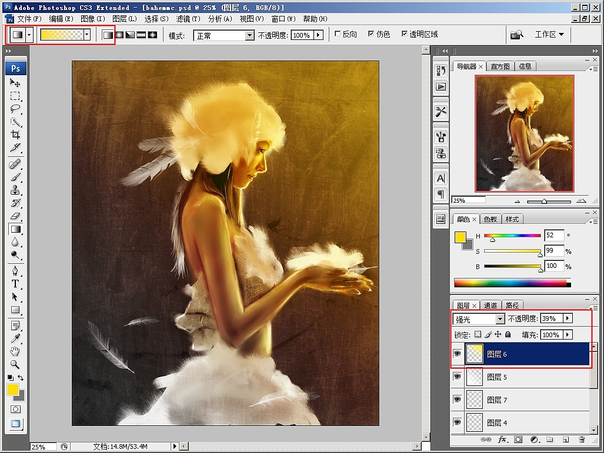Select the Move tool

[16, 83]
